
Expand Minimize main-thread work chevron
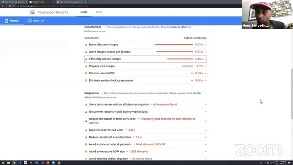tap(206, 130)
